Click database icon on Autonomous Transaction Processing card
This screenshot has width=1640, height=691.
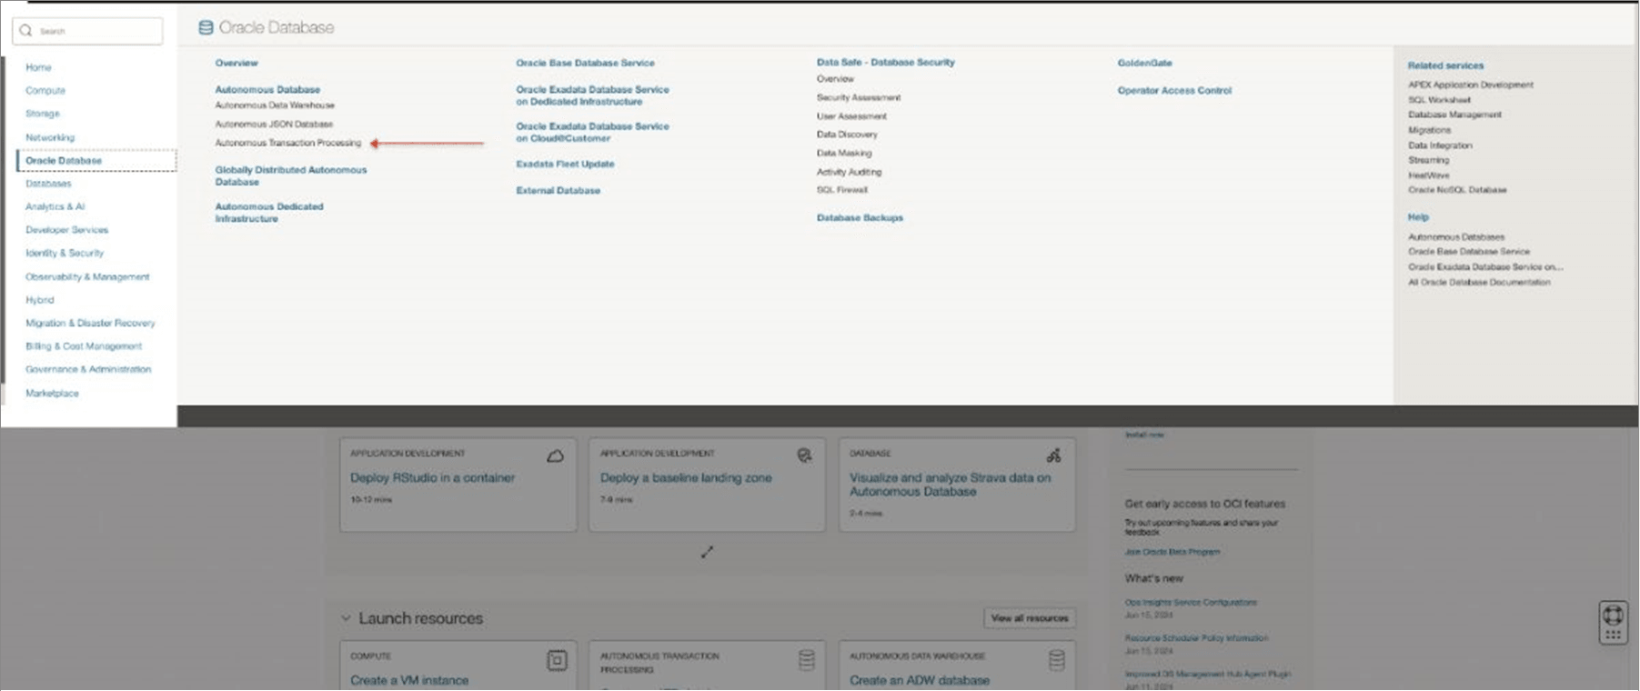pos(806,660)
